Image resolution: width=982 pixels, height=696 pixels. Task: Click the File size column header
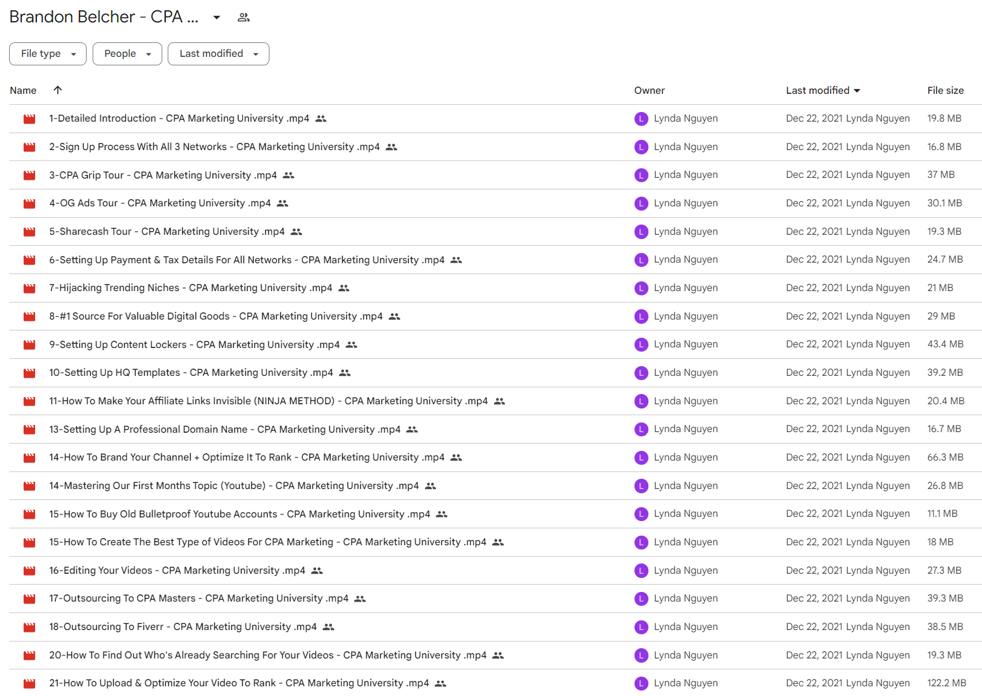[945, 90]
